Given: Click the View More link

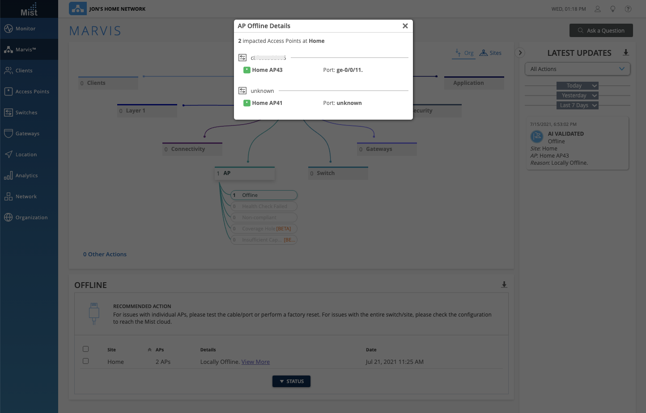Looking at the screenshot, I should [255, 362].
